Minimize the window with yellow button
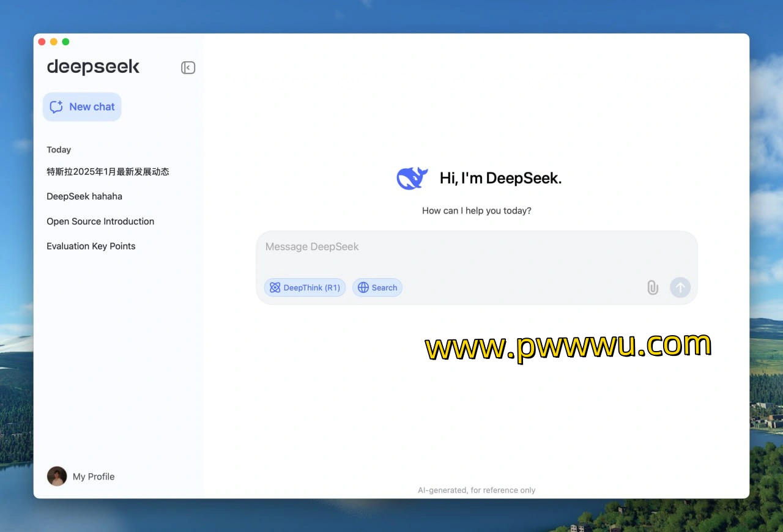This screenshot has width=783, height=532. pos(54,42)
